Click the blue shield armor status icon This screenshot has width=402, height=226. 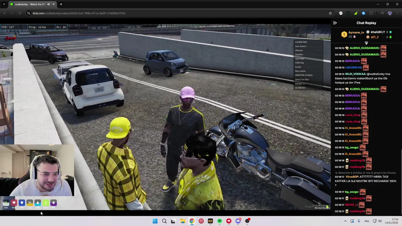pos(22,203)
